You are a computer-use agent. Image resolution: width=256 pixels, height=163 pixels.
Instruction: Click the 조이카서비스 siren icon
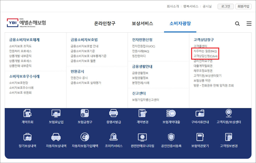(113, 137)
